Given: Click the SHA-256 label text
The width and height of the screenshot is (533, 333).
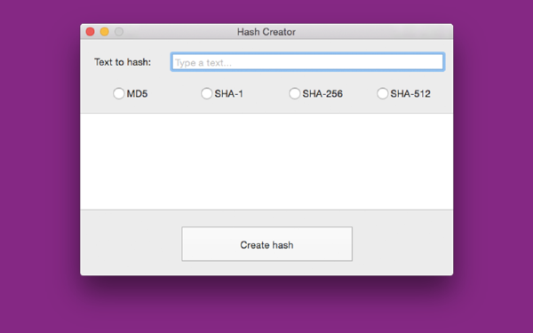Looking at the screenshot, I should 322,94.
